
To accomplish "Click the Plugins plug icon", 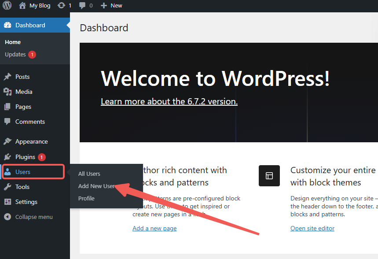I will point(7,157).
